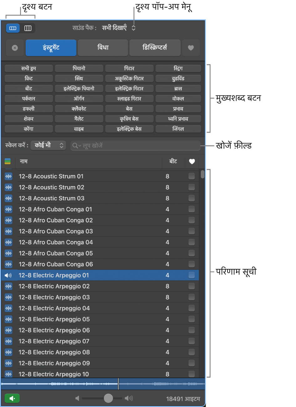296x407 pixels.
Task: Select loop 12-8 Acoustic Strum 02
Action: pos(100,187)
